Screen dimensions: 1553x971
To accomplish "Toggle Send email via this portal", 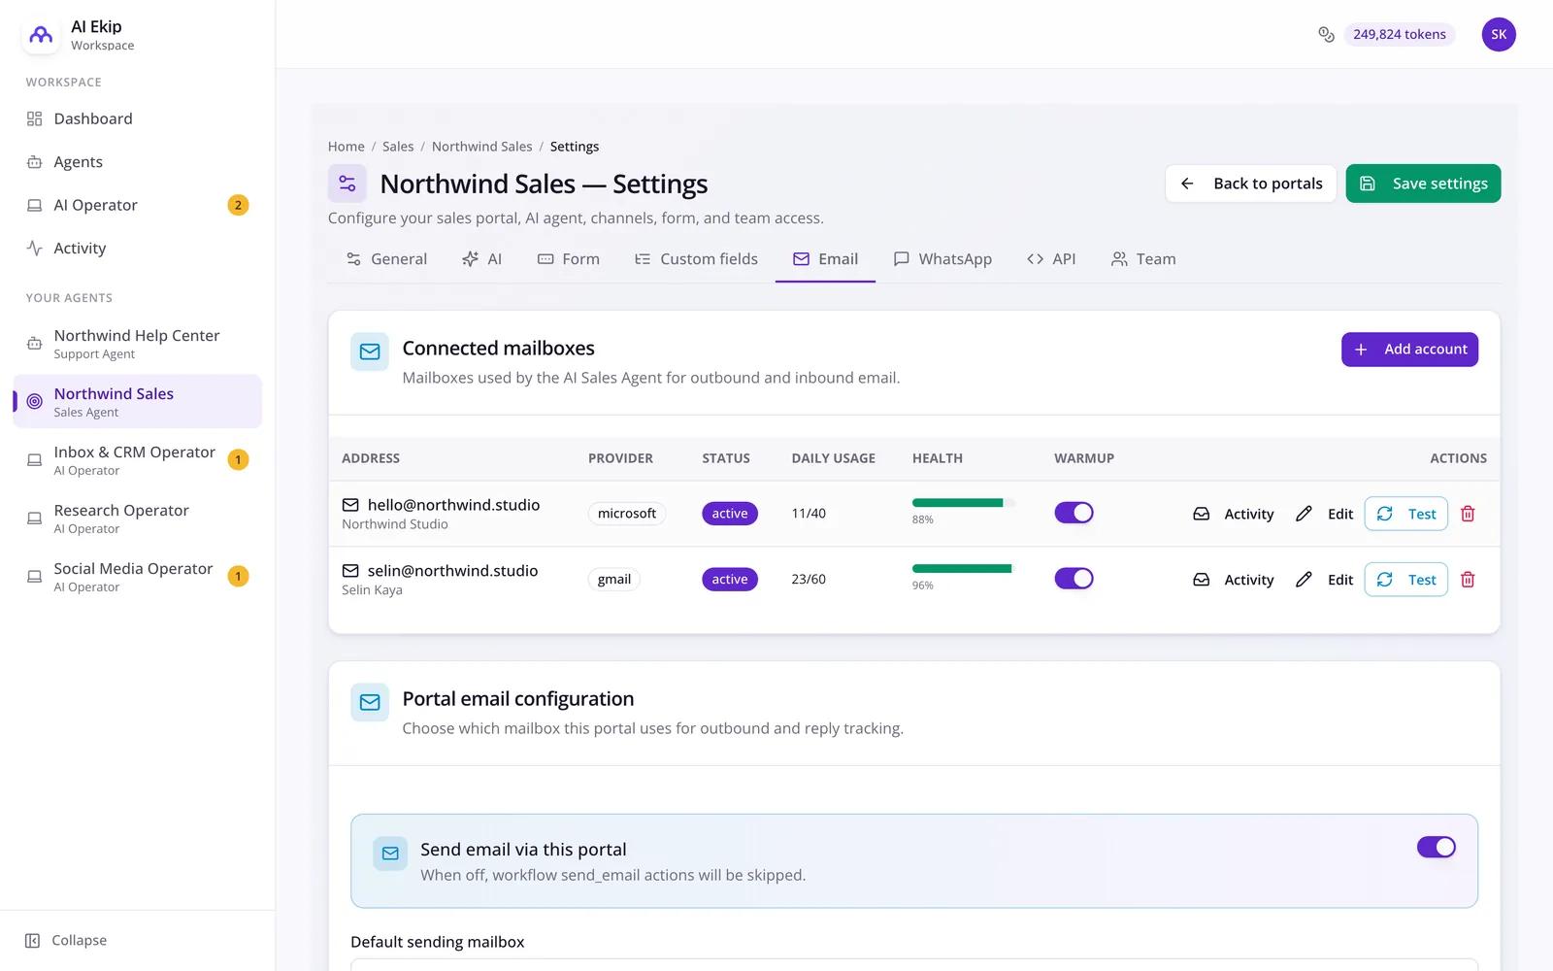I will 1436,848.
